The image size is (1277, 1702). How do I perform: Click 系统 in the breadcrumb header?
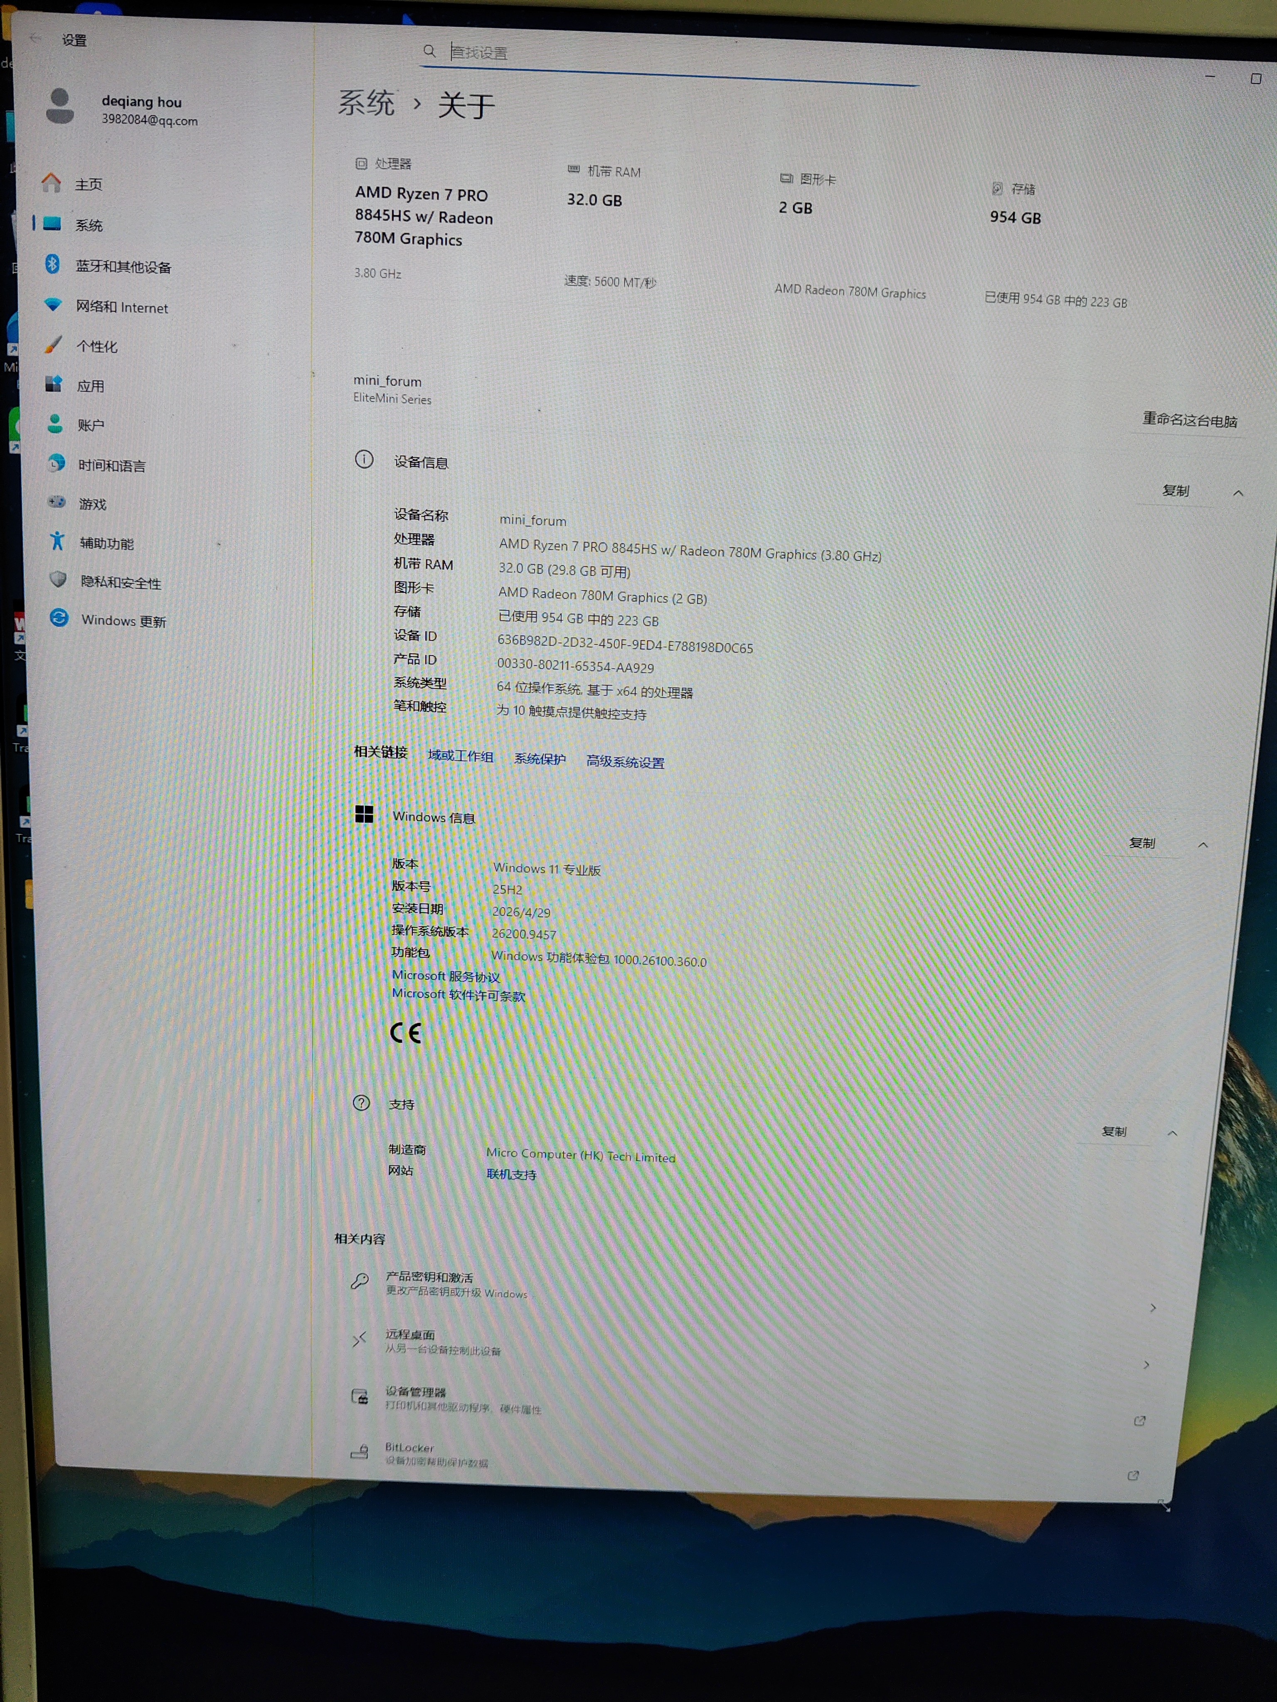pyautogui.click(x=366, y=102)
